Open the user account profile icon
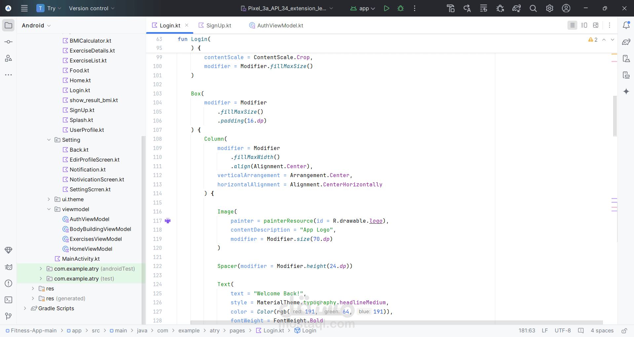This screenshot has height=337, width=634. 566,8
